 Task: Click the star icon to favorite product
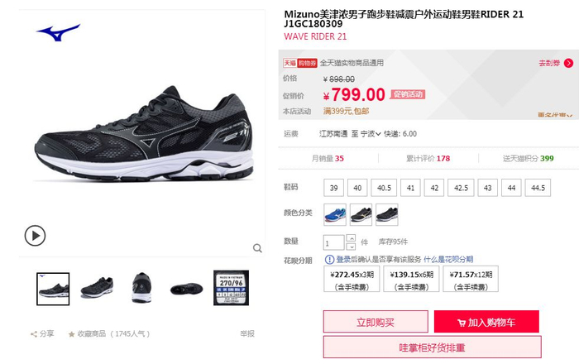(x=71, y=334)
